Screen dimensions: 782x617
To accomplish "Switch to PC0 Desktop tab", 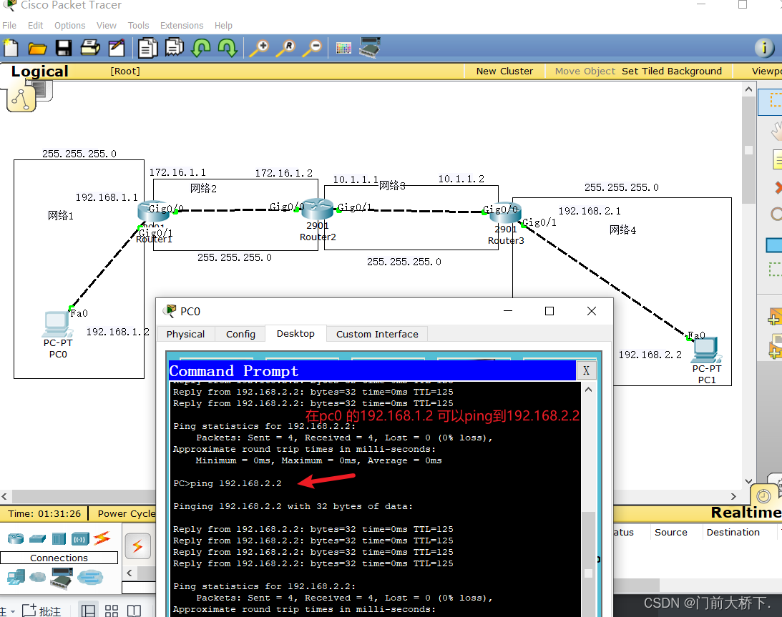I will [x=295, y=333].
